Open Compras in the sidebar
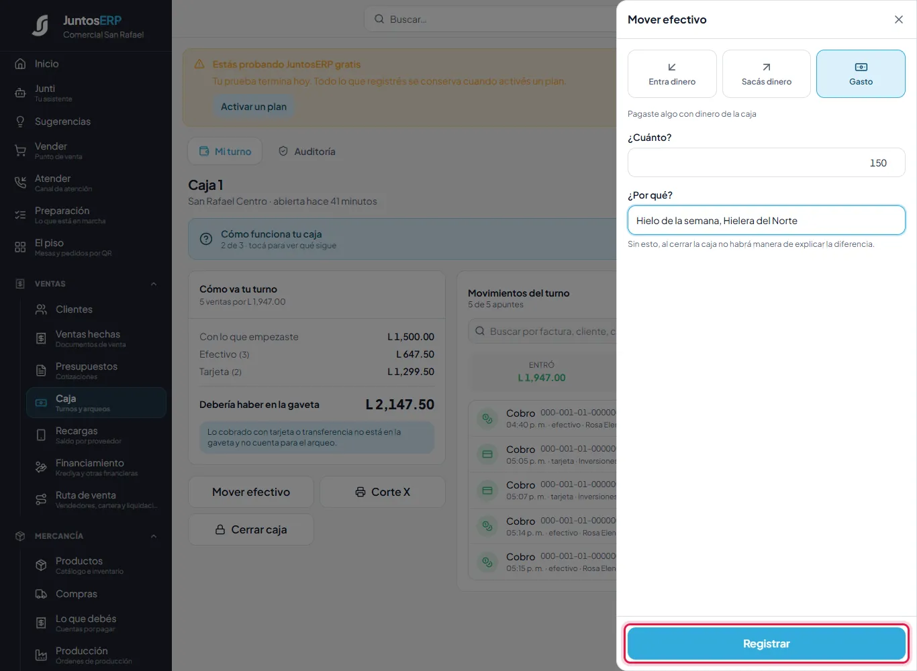The image size is (917, 671). point(96,594)
